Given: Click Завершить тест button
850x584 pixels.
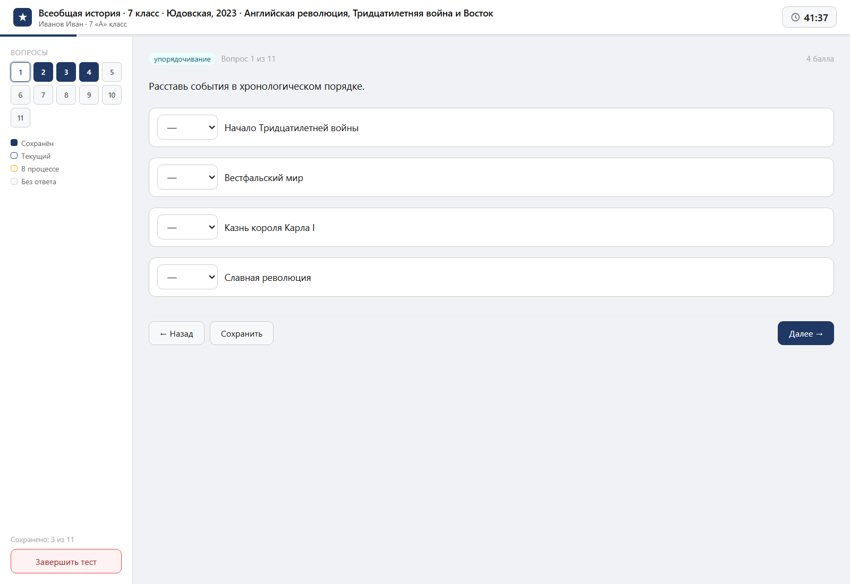Looking at the screenshot, I should coord(66,561).
